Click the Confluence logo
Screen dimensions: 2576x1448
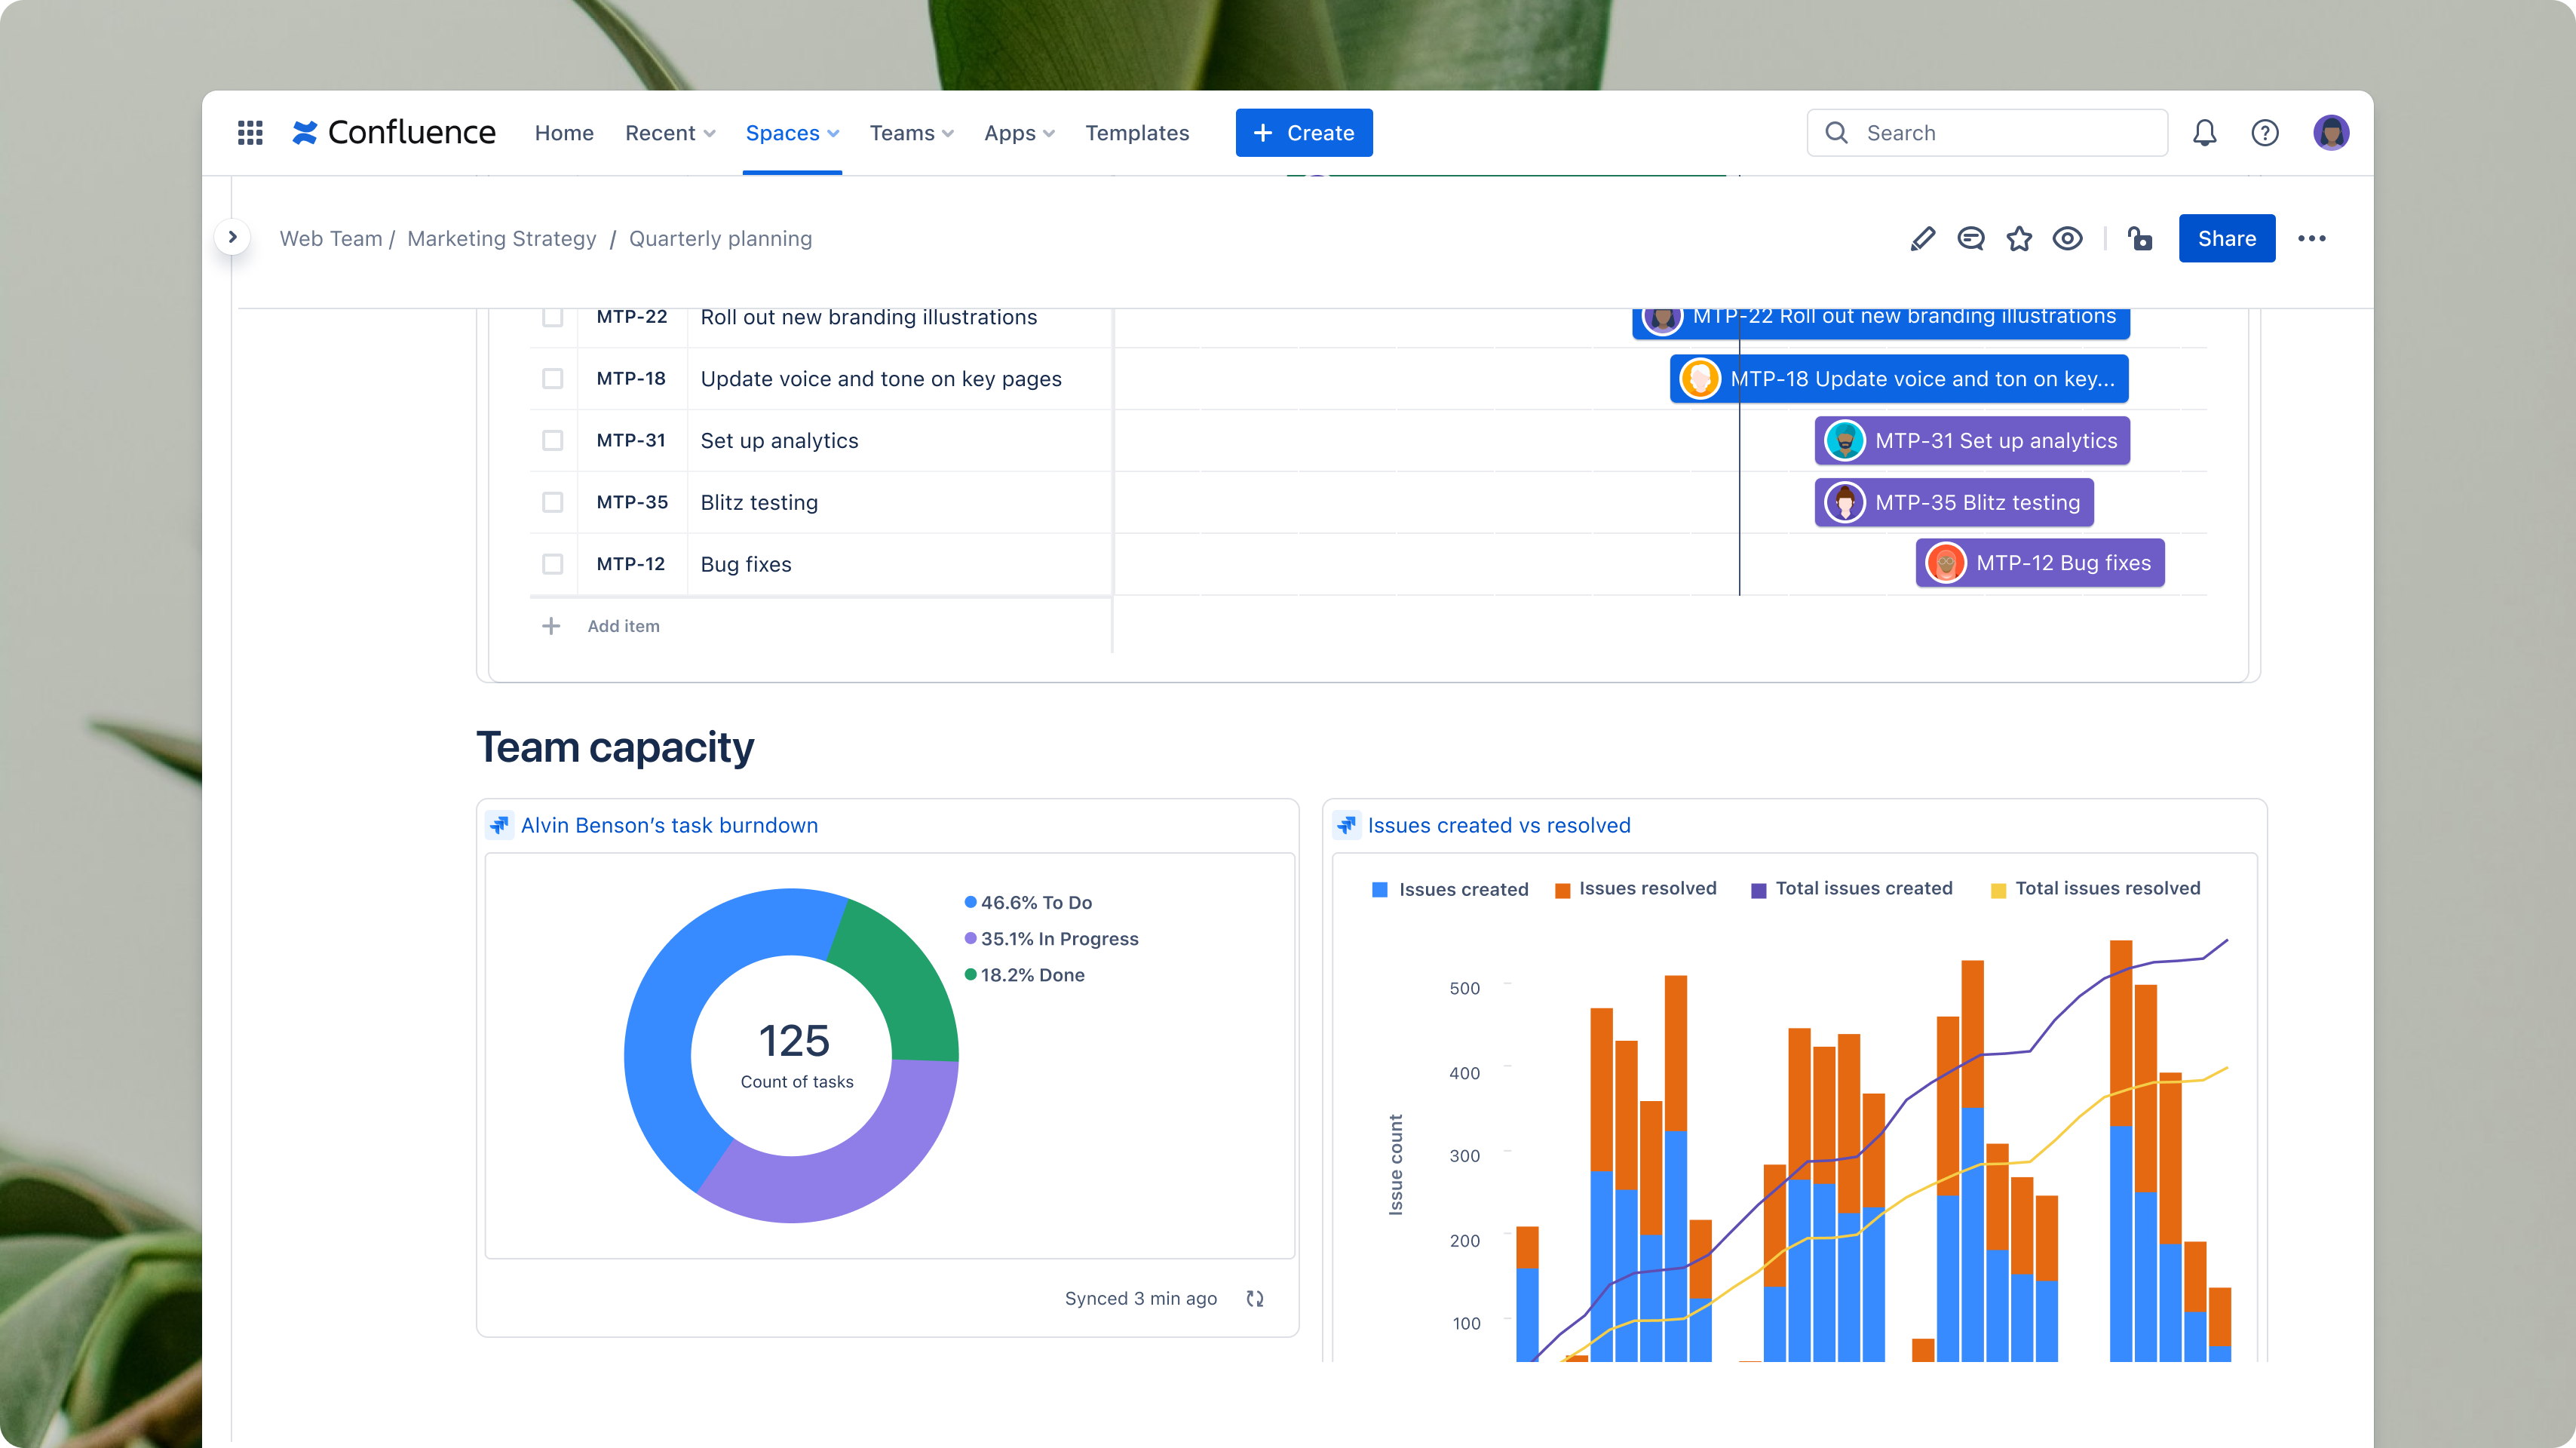click(x=393, y=133)
